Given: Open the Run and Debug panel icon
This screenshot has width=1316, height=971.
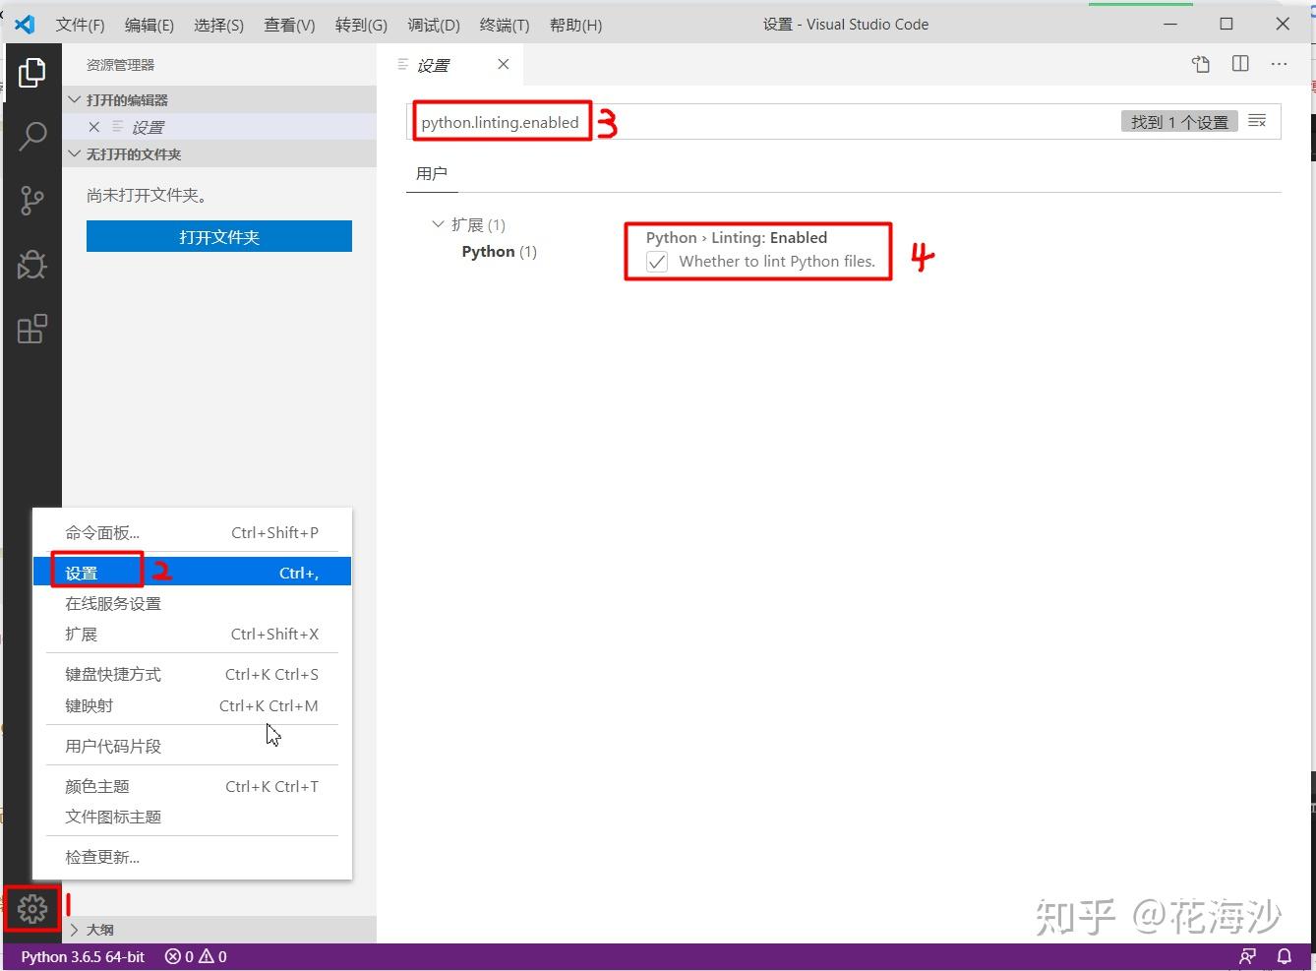Looking at the screenshot, I should pos(32,264).
